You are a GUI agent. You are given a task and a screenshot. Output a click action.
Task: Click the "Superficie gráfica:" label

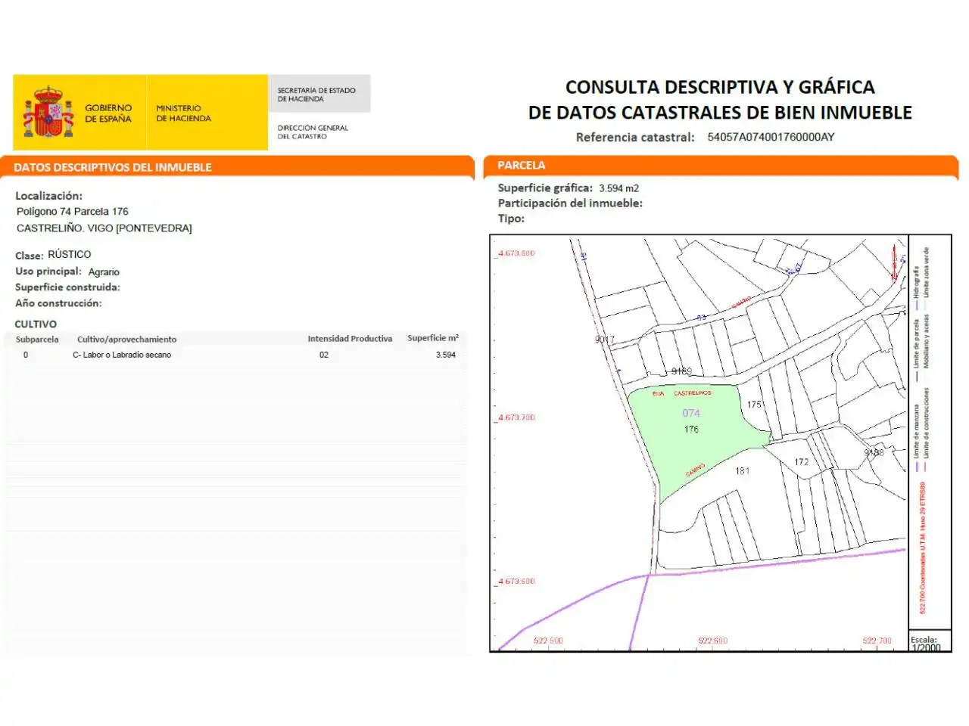click(x=545, y=188)
